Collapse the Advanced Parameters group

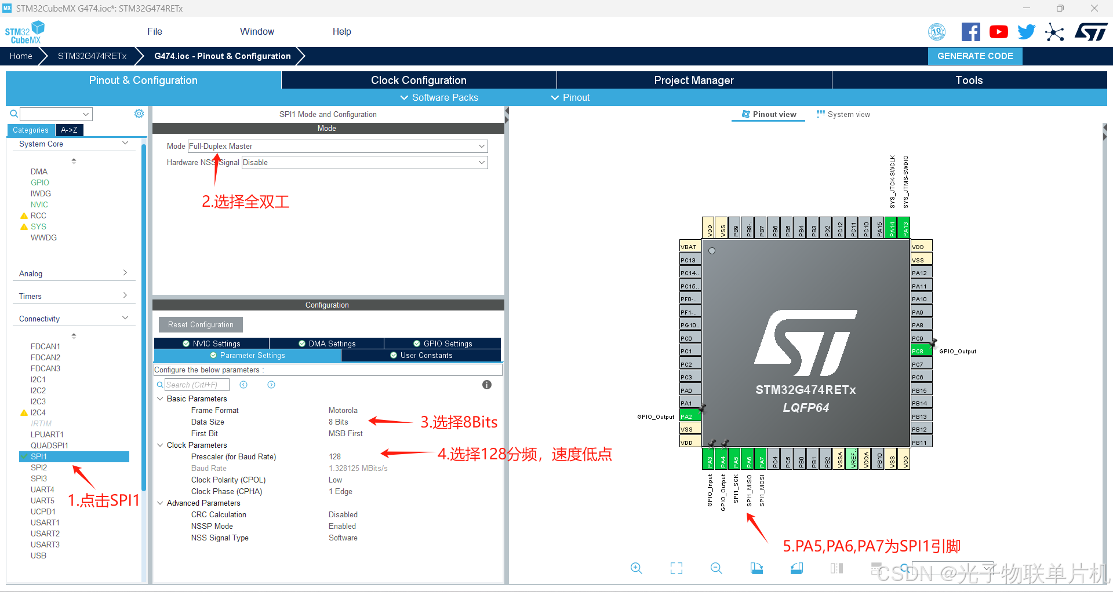click(x=160, y=503)
